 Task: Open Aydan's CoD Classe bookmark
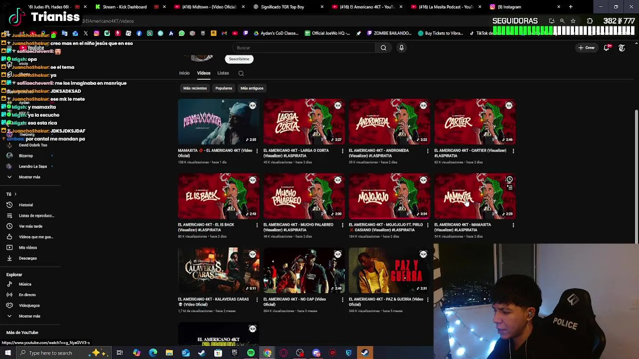[x=276, y=33]
